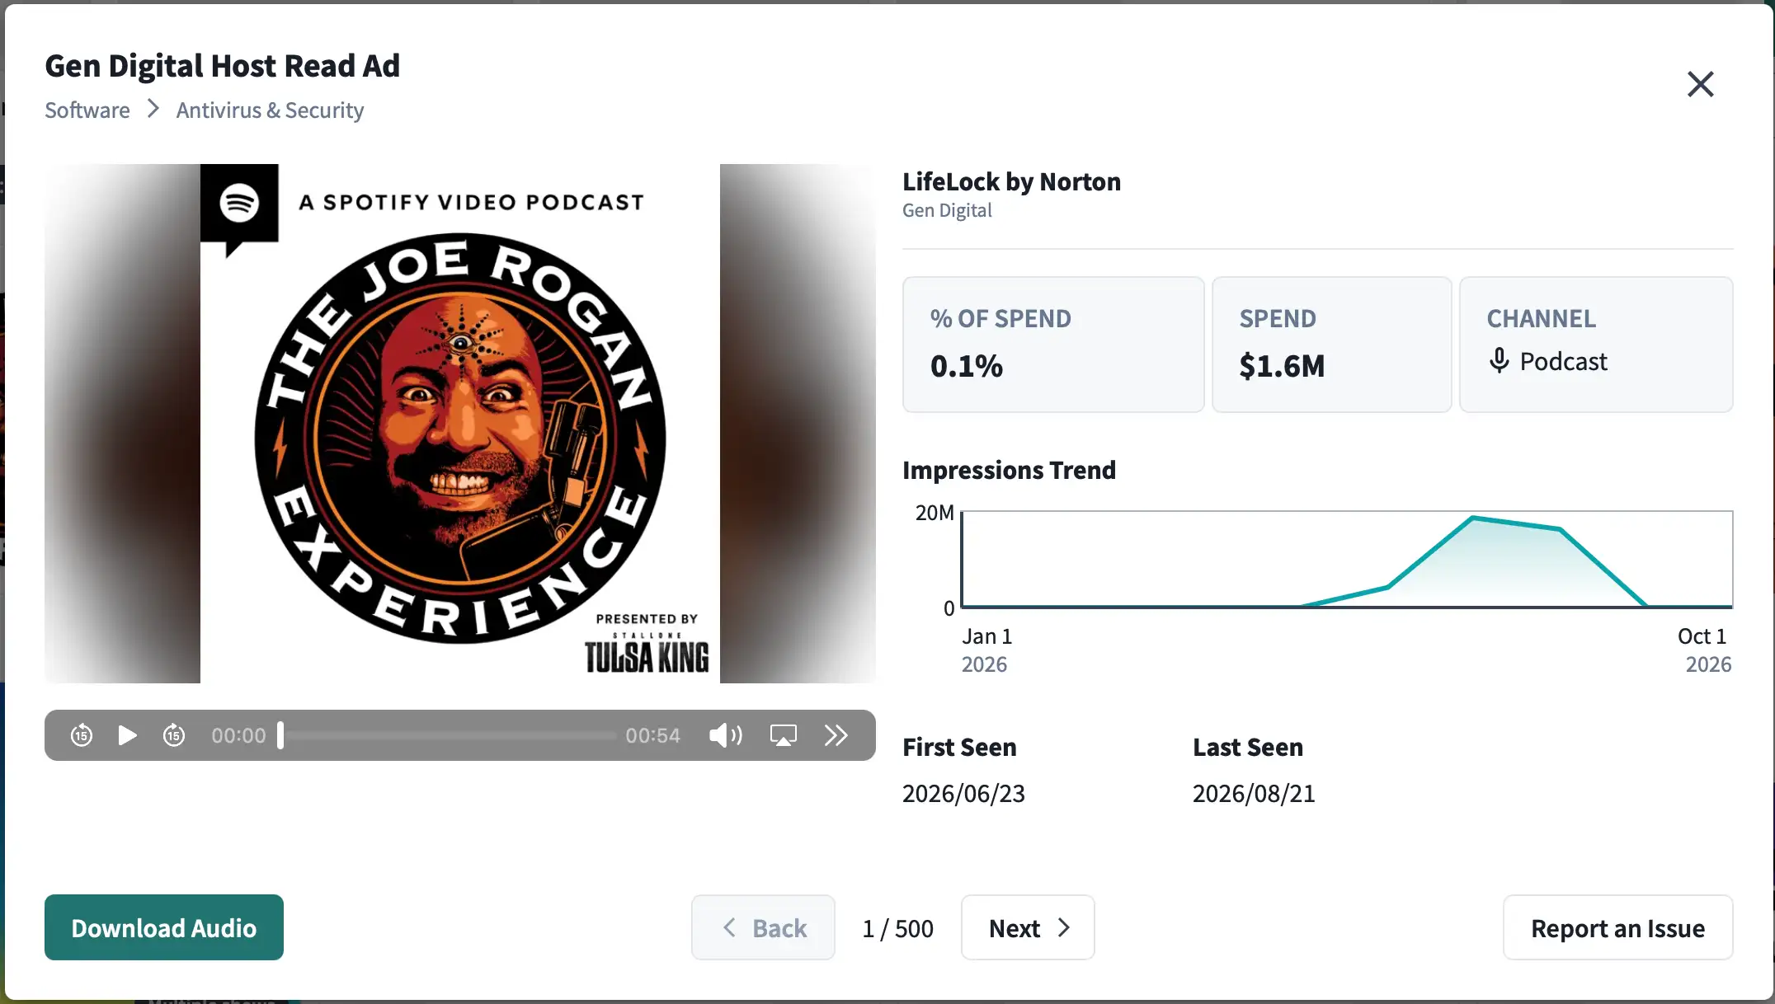Open Antivirus & Security breadcrumb

click(x=270, y=110)
